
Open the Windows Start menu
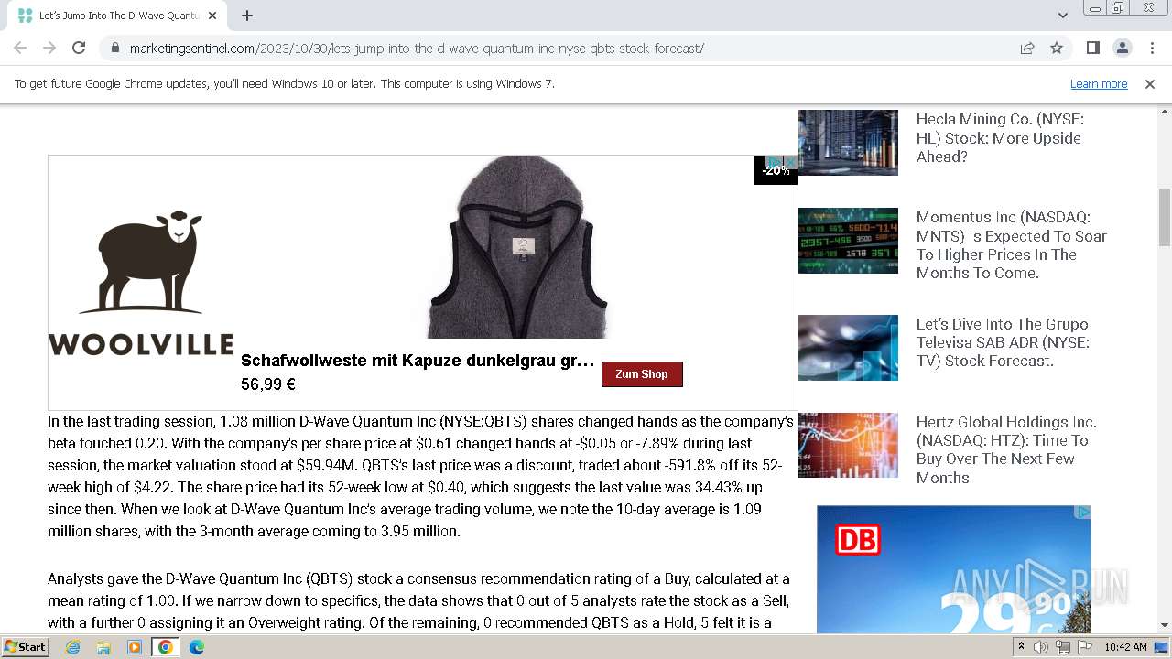click(x=26, y=647)
